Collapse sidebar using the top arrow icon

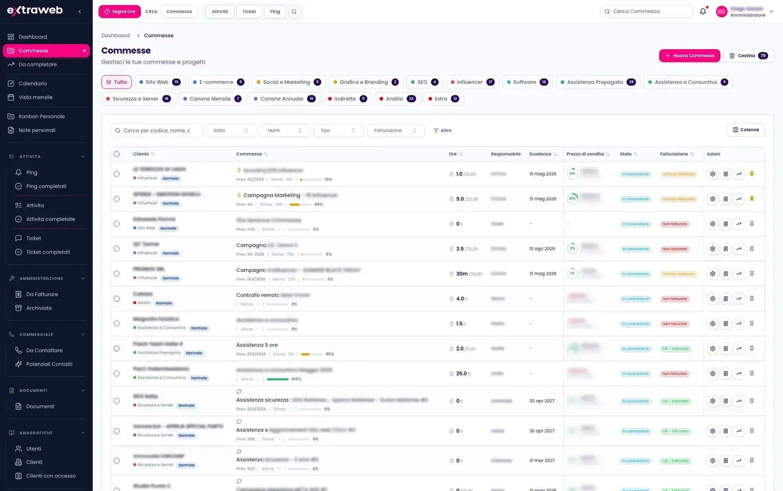point(80,11)
